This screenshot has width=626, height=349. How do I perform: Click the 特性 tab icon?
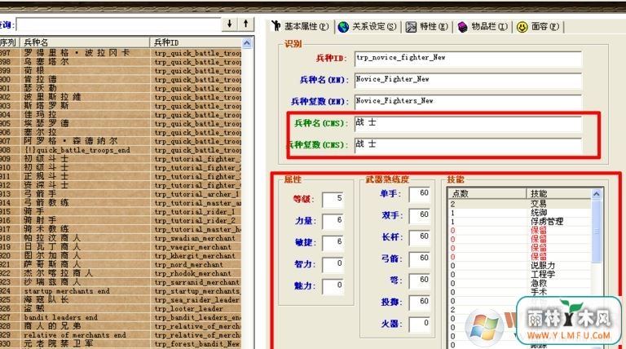411,27
